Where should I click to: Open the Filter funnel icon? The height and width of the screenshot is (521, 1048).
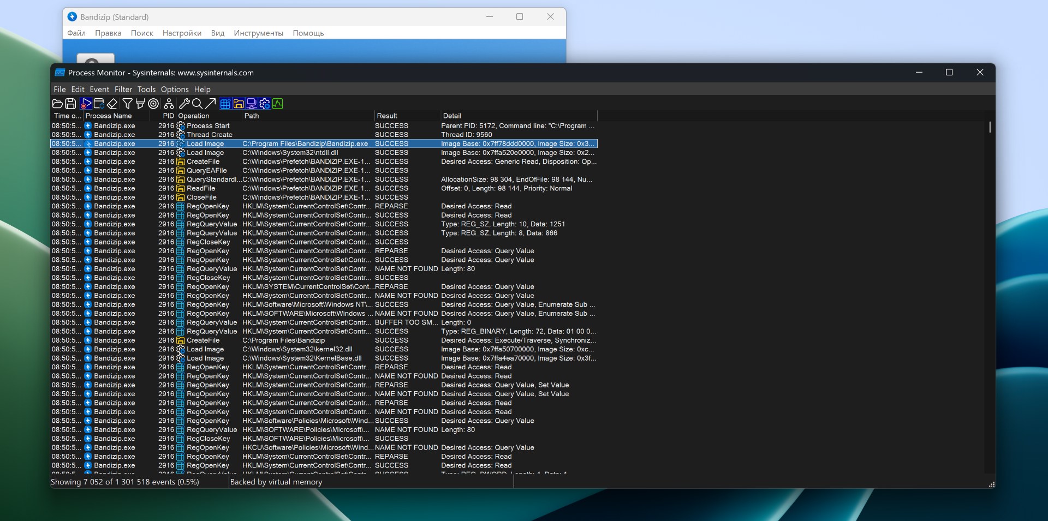click(x=127, y=104)
